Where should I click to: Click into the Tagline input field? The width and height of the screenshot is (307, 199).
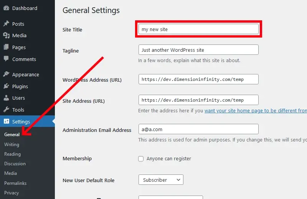click(x=198, y=50)
